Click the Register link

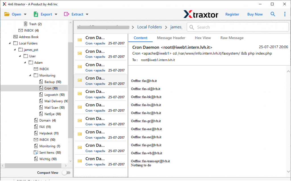tap(232, 14)
